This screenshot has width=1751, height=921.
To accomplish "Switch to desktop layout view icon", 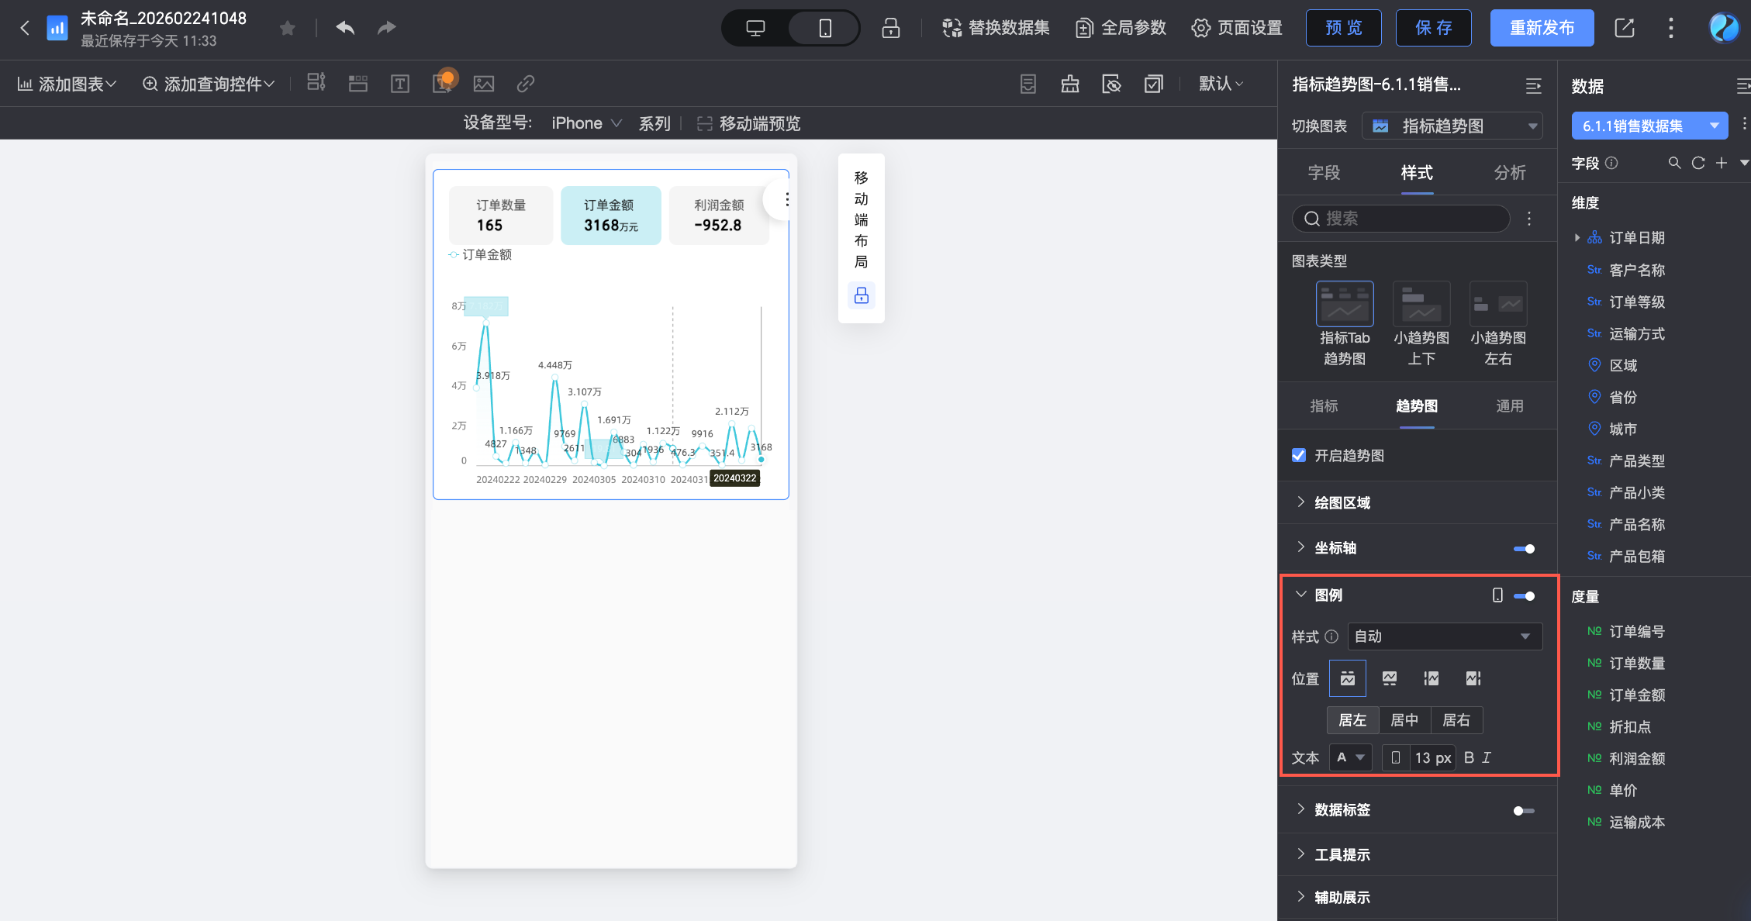I will point(755,29).
